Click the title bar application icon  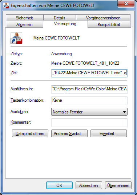[x=6, y=5]
